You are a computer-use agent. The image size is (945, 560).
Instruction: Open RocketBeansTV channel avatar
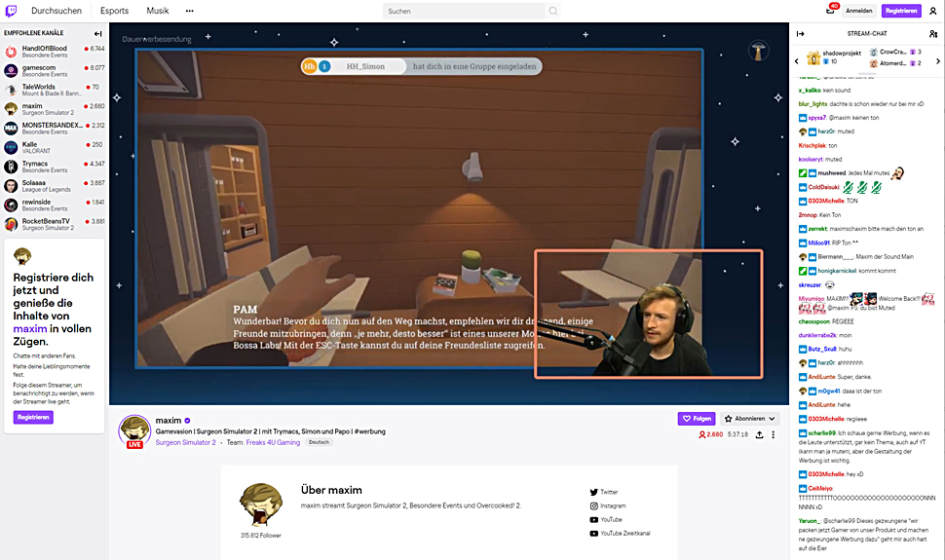[x=11, y=224]
